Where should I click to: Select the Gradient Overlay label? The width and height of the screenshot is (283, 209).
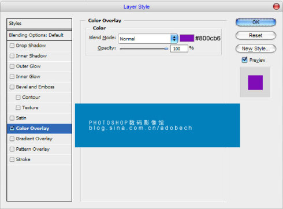34,139
